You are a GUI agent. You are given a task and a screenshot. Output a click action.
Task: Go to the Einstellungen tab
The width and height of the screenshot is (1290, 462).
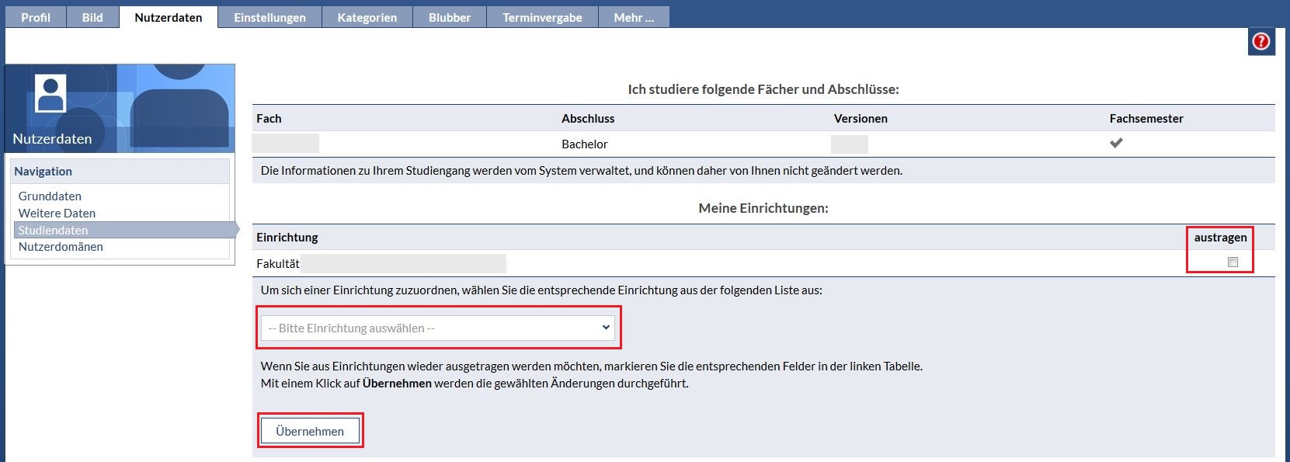click(269, 17)
